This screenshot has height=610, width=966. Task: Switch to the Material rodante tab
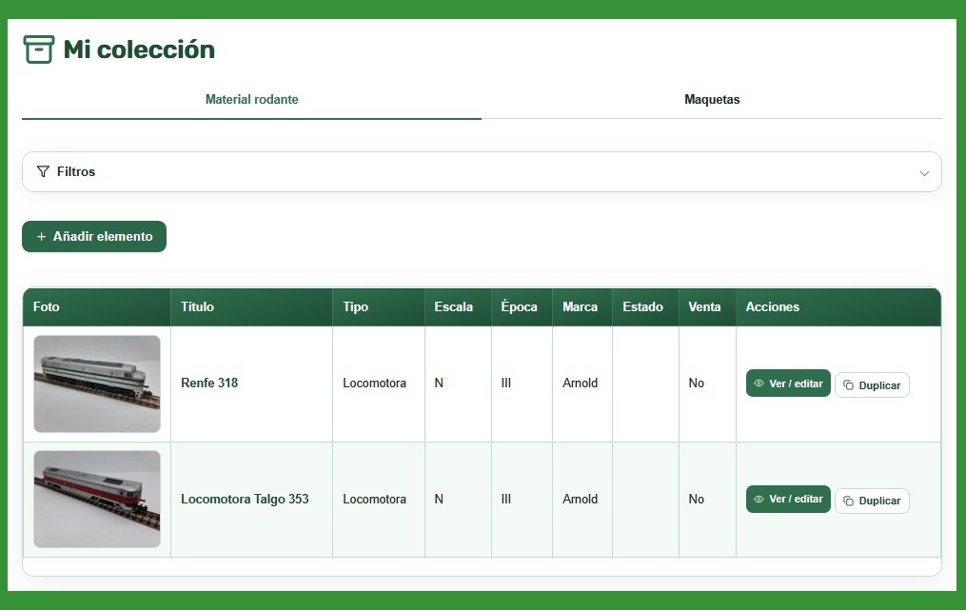[x=251, y=99]
